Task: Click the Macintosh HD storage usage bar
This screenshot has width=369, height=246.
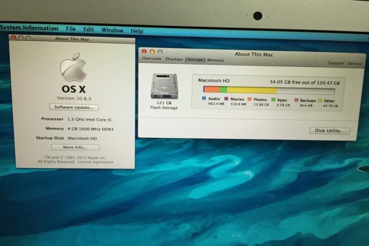Action: pos(269,90)
